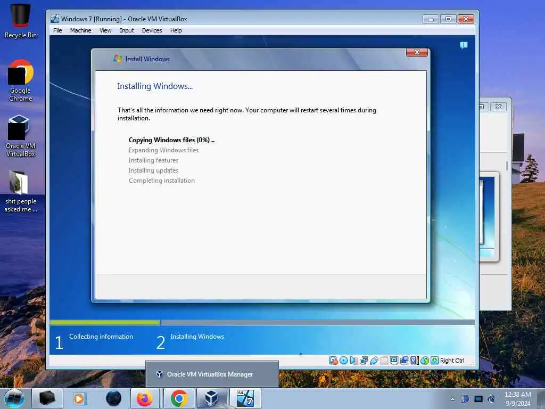Open the notification center icon in VM window
This screenshot has height=409, width=545.
point(464,45)
